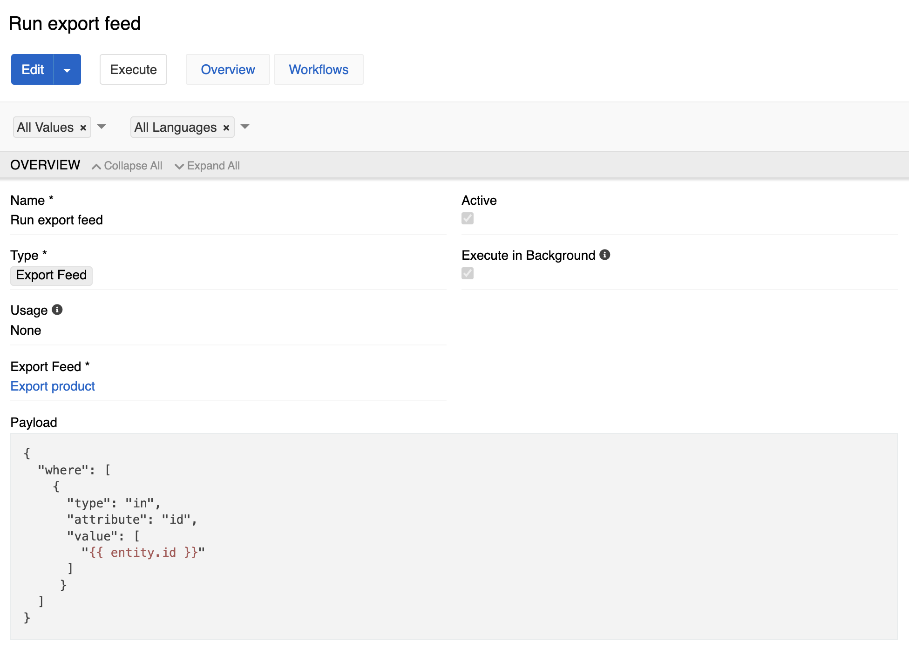Remove the All Languages filter with its x
The height and width of the screenshot is (648, 909).
(x=226, y=128)
